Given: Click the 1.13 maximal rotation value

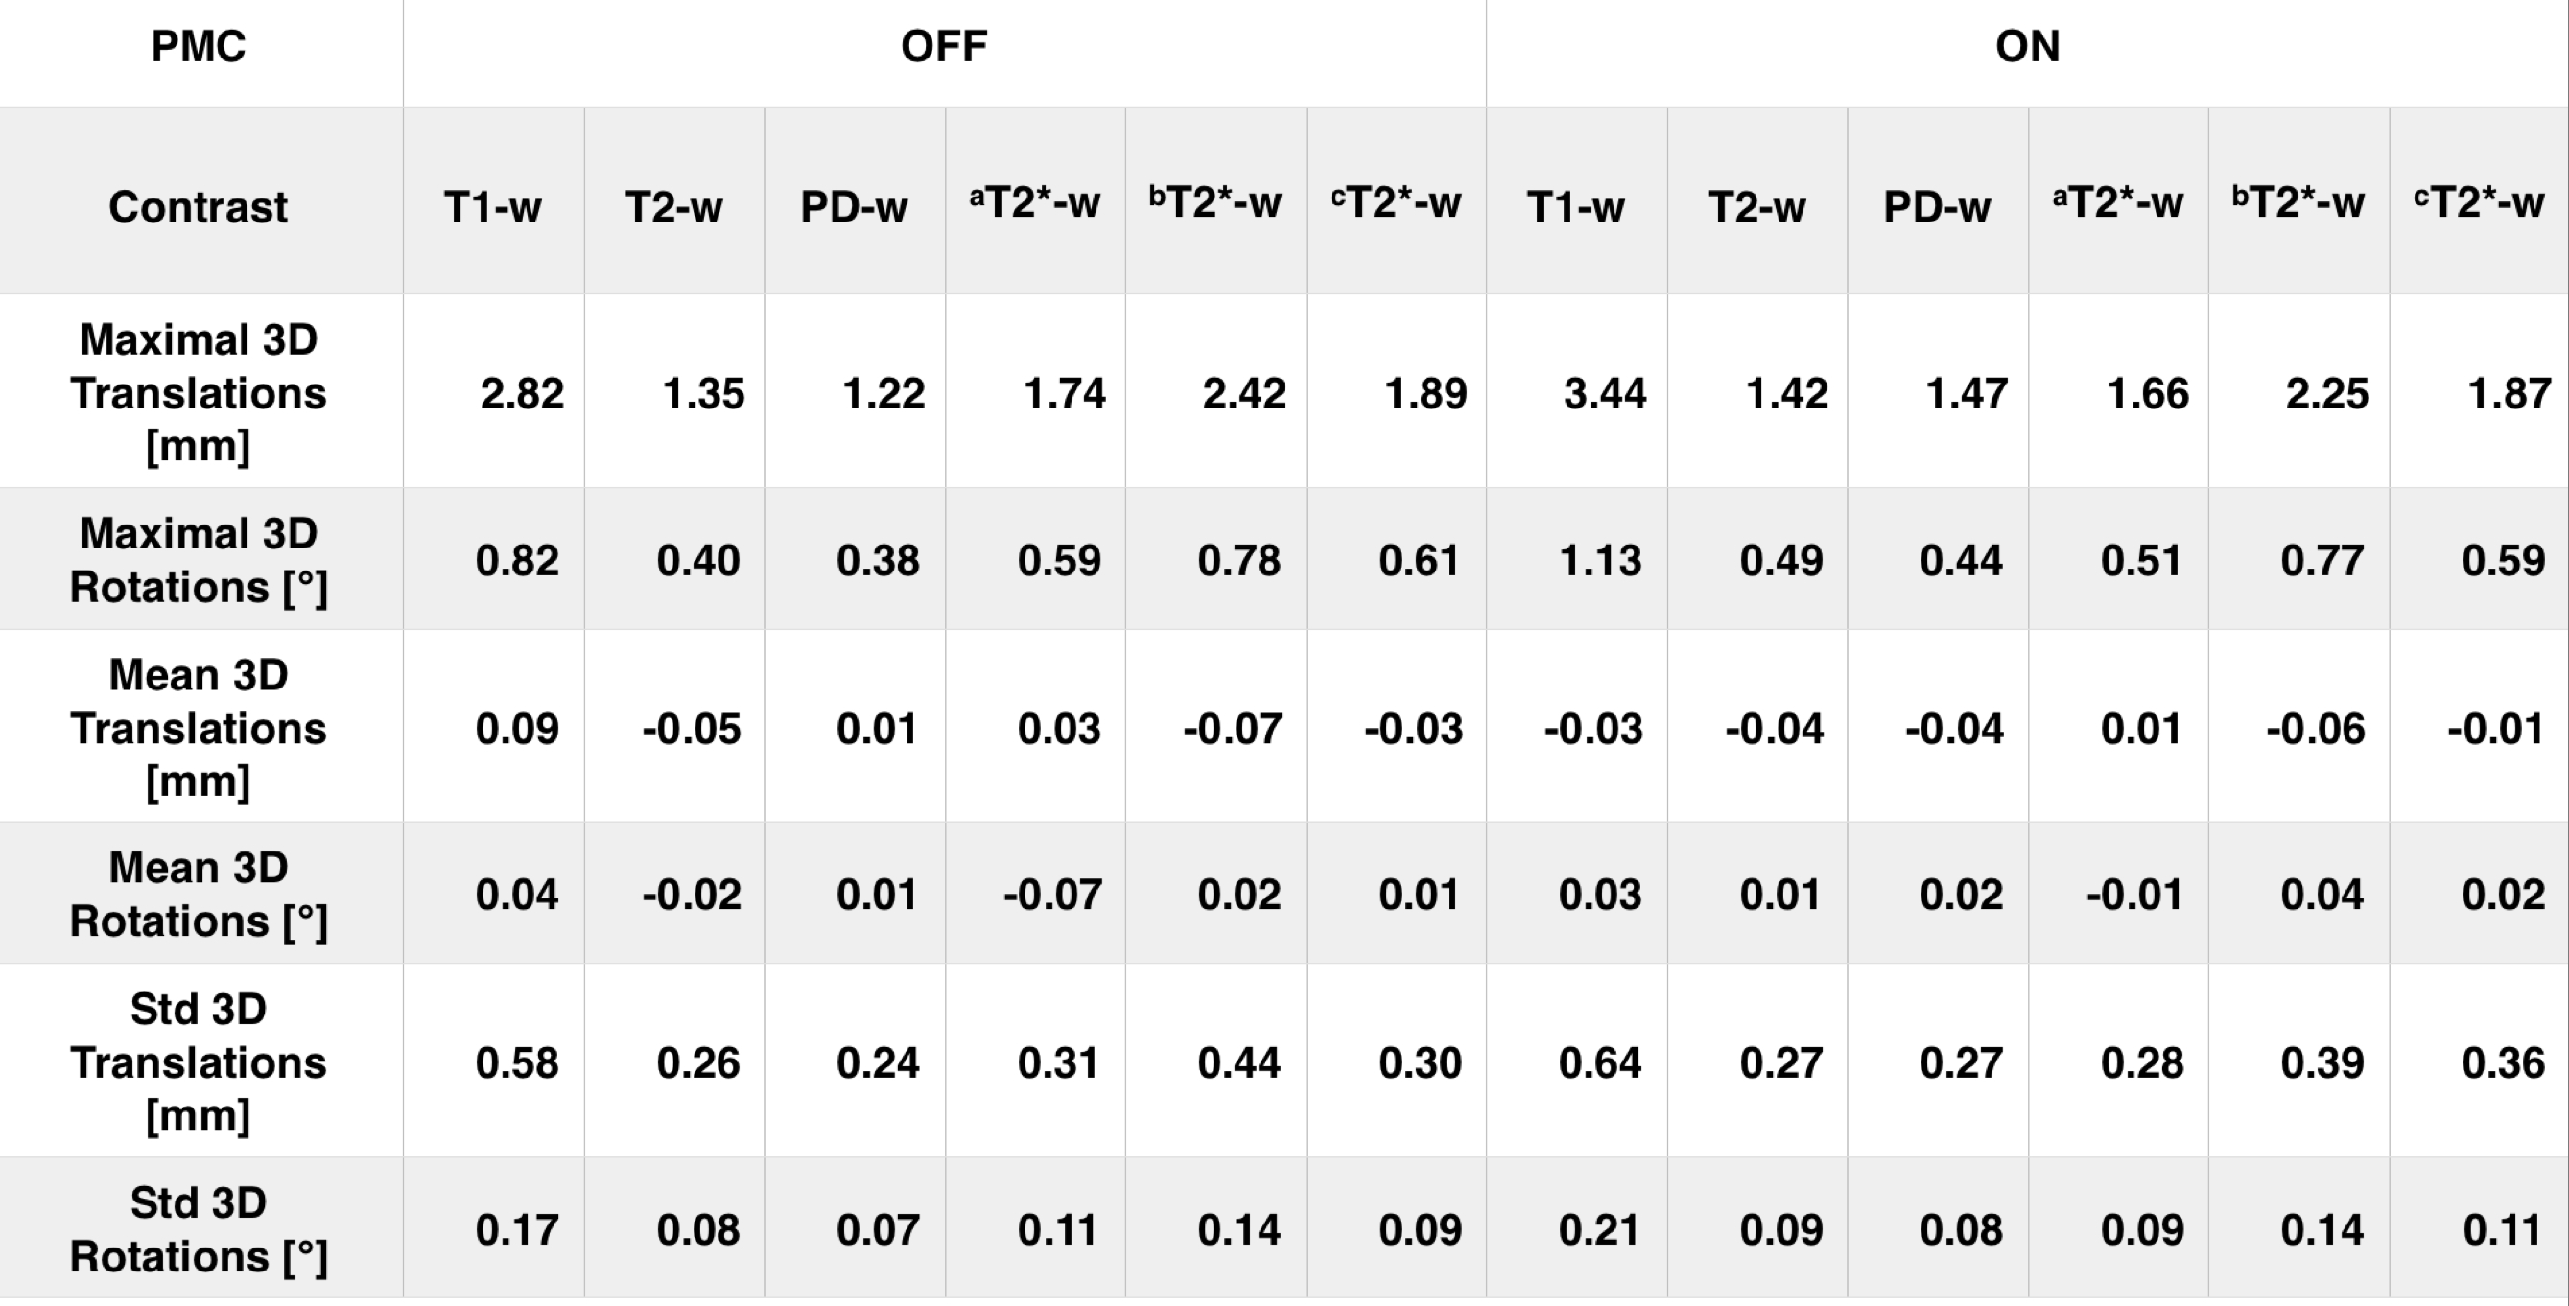Looking at the screenshot, I should (1600, 560).
